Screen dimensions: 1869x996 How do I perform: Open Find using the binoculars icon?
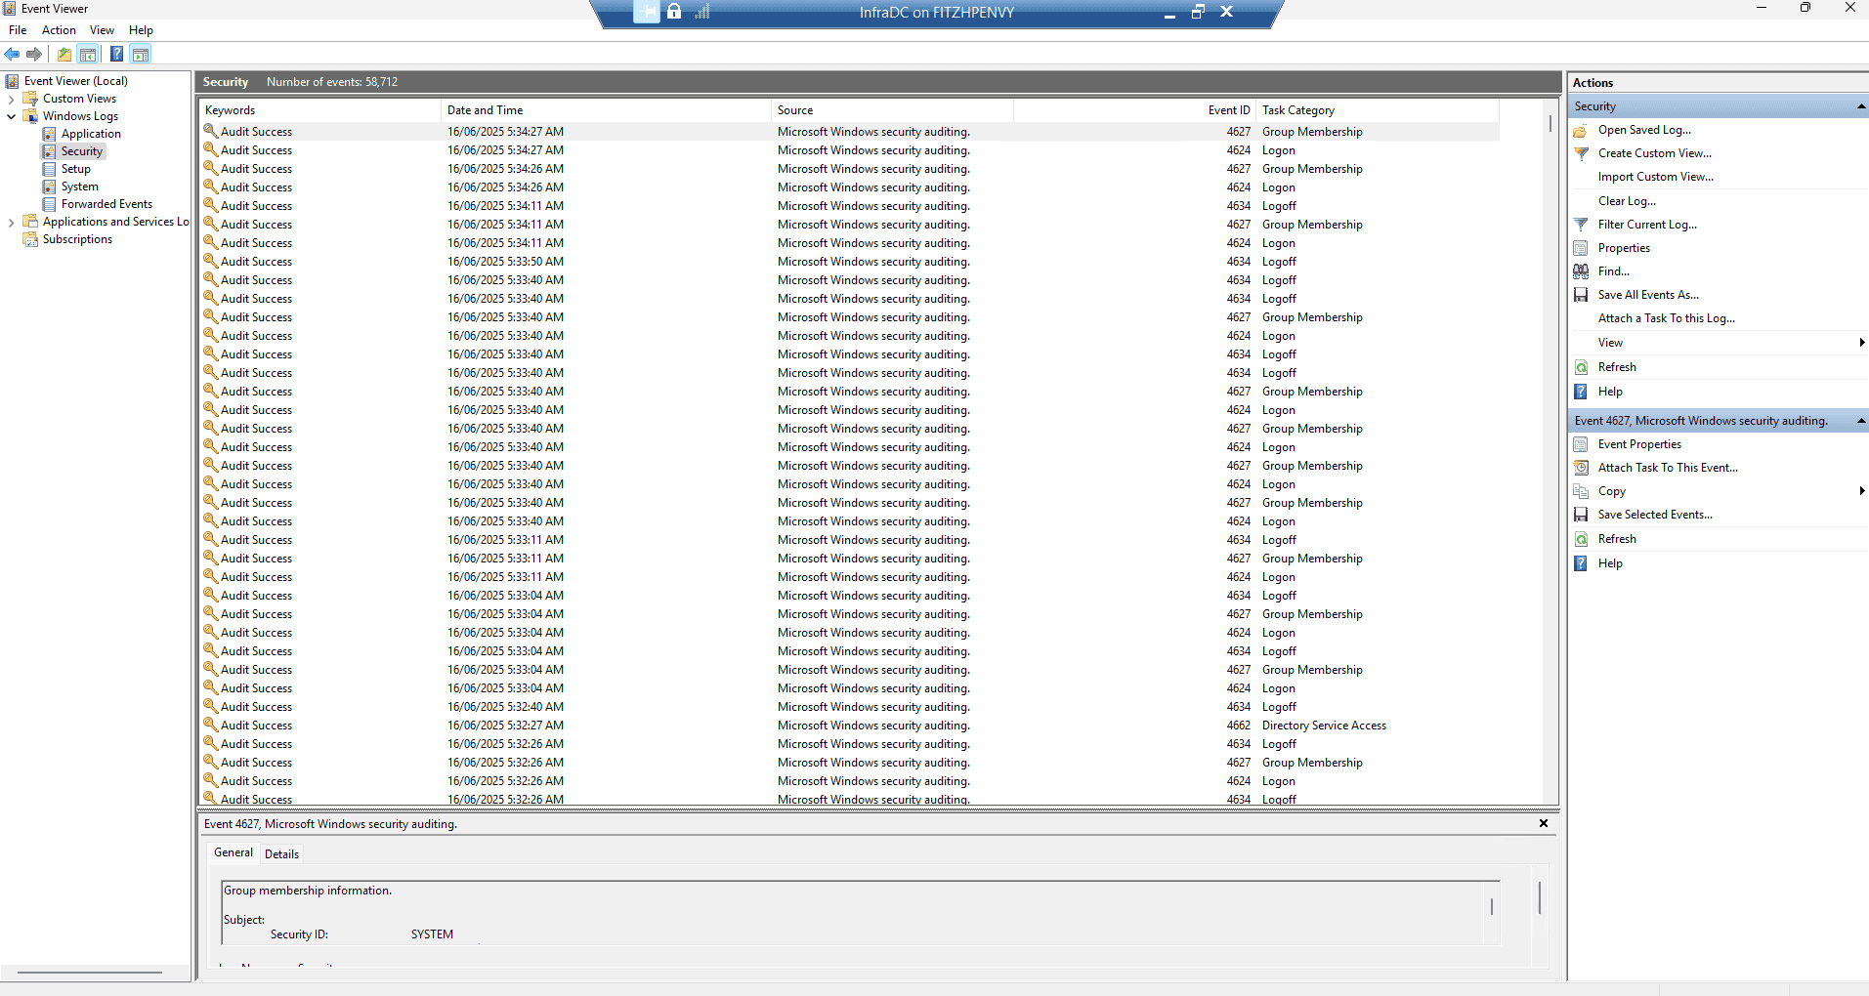1583,270
